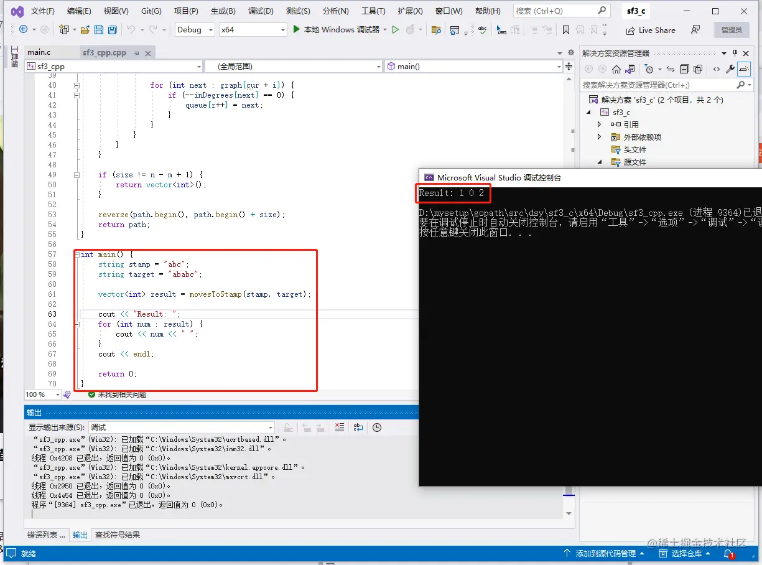The width and height of the screenshot is (762, 565).
Task: Click the clock timestamp icon in Output panel
Action: 377,427
